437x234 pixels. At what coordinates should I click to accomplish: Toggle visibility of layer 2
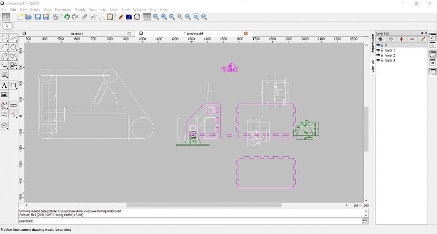[378, 55]
